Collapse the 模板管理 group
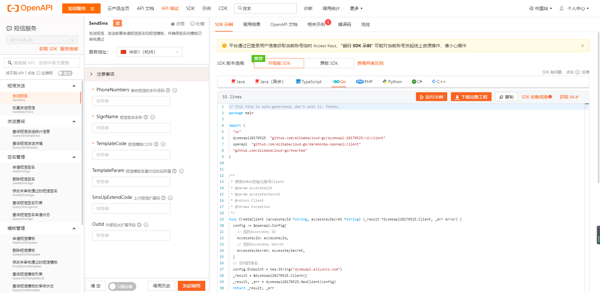Image resolution: width=600 pixels, height=293 pixels. (x=74, y=229)
